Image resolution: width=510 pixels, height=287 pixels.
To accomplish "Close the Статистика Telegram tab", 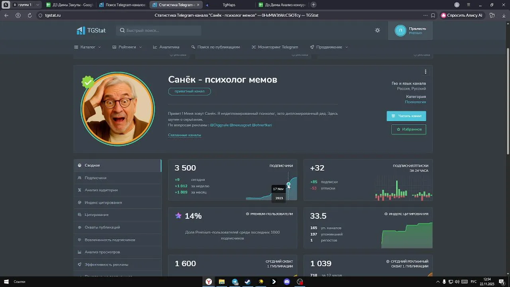I will pos(198,5).
